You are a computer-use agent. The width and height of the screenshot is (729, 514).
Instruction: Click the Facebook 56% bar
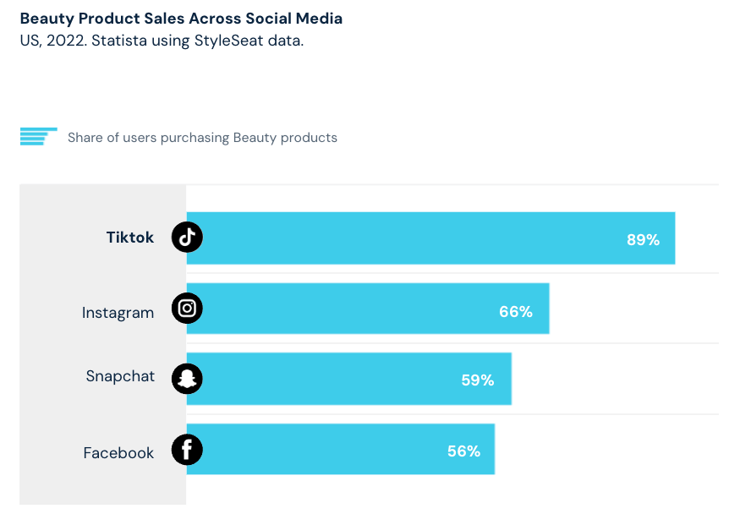pyautogui.click(x=341, y=449)
